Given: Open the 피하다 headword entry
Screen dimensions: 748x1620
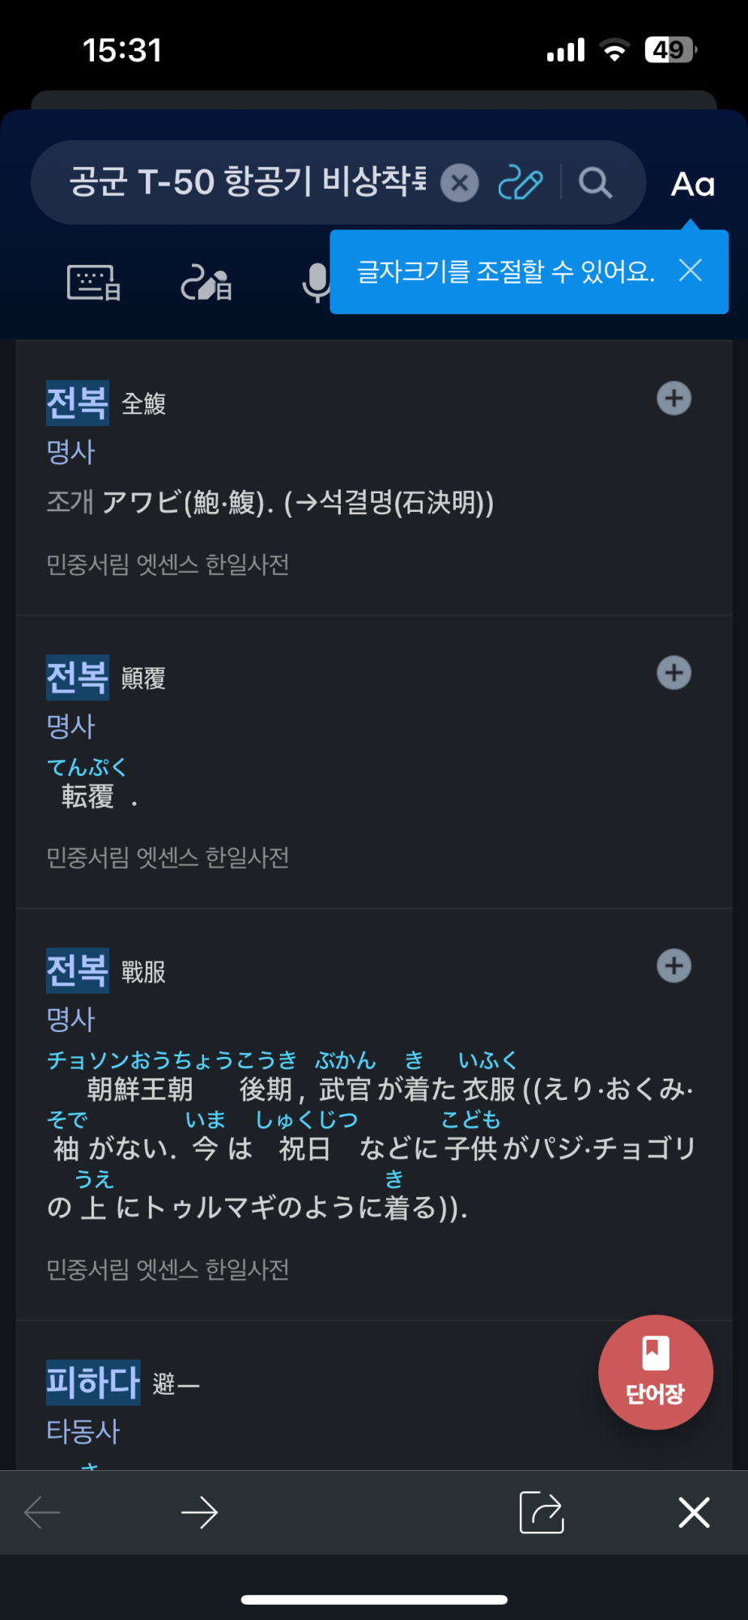Looking at the screenshot, I should click(93, 1383).
